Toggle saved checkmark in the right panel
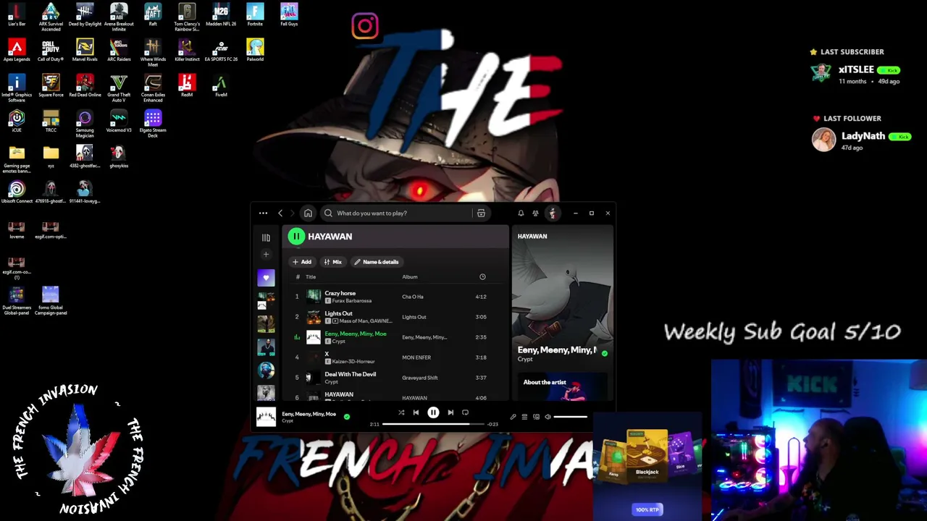927x521 pixels. [605, 354]
